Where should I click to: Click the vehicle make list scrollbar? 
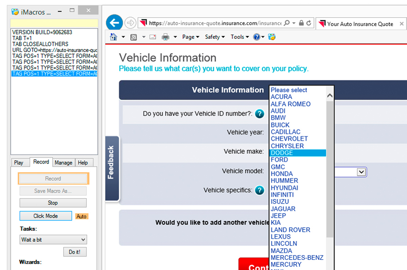pyautogui.click(x=330, y=169)
